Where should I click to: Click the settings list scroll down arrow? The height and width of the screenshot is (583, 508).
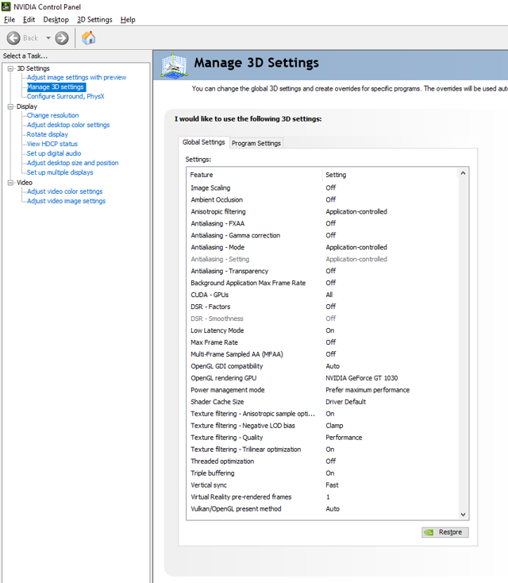point(463,515)
